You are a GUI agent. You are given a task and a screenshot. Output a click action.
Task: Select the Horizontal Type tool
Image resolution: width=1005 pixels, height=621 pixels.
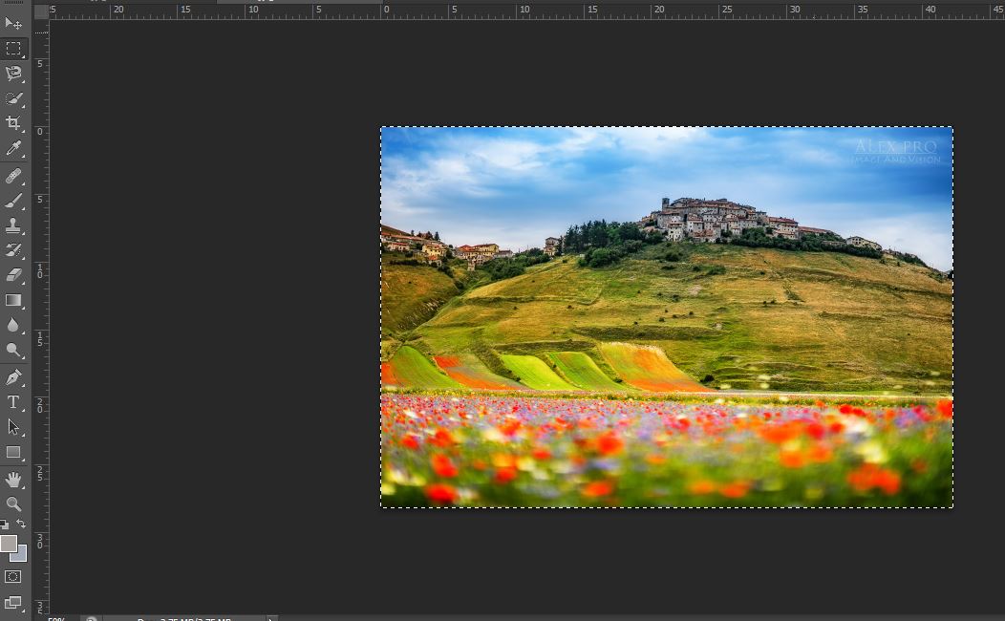point(13,402)
